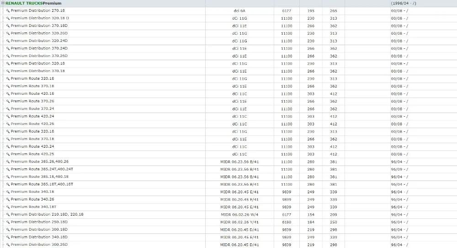Select magnifier icon for Premium Route 385.18,400.18
Screen dimensions: 457x248
pyautogui.click(x=8, y=177)
